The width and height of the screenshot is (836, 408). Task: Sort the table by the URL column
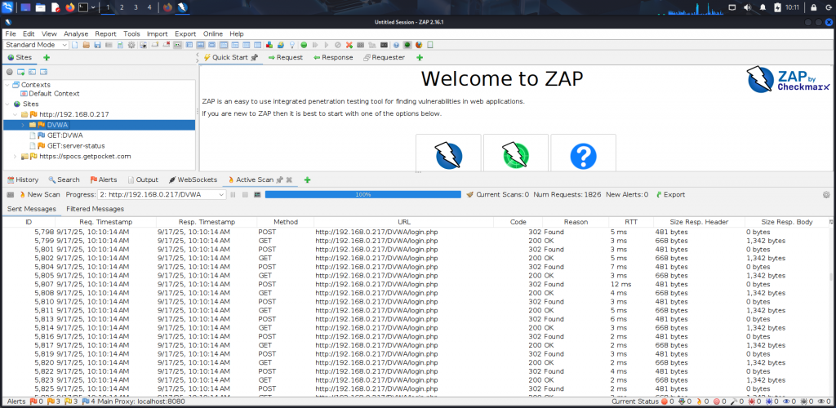pyautogui.click(x=403, y=222)
